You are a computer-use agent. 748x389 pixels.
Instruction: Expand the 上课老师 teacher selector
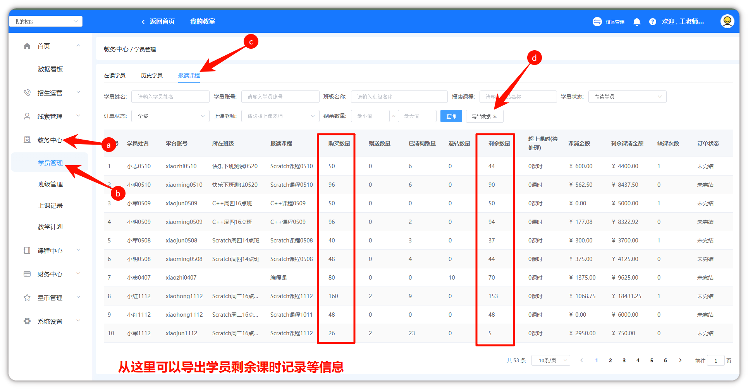280,116
